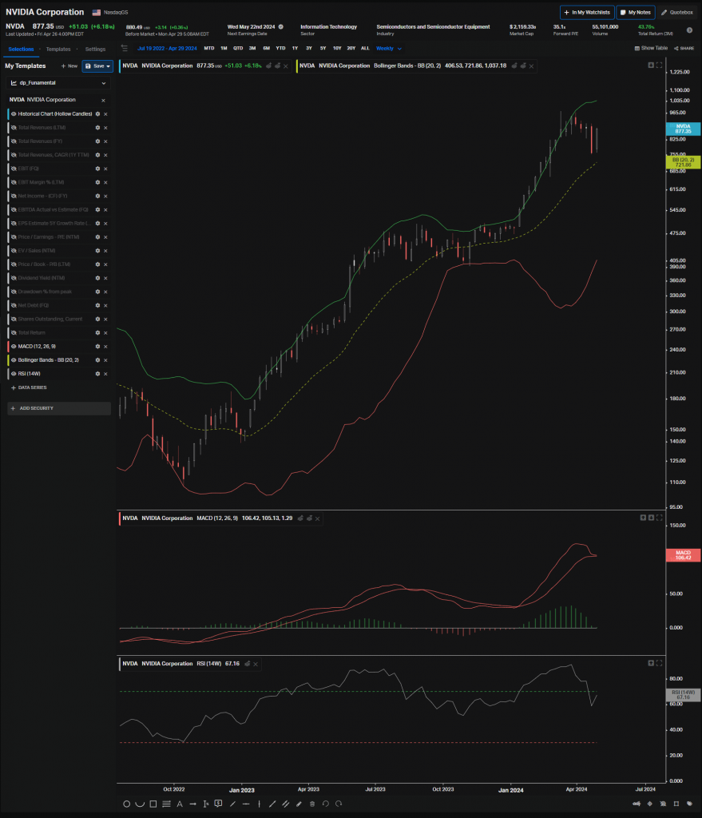Select the 3M time range
This screenshot has height=818, width=702.
pyautogui.click(x=252, y=49)
